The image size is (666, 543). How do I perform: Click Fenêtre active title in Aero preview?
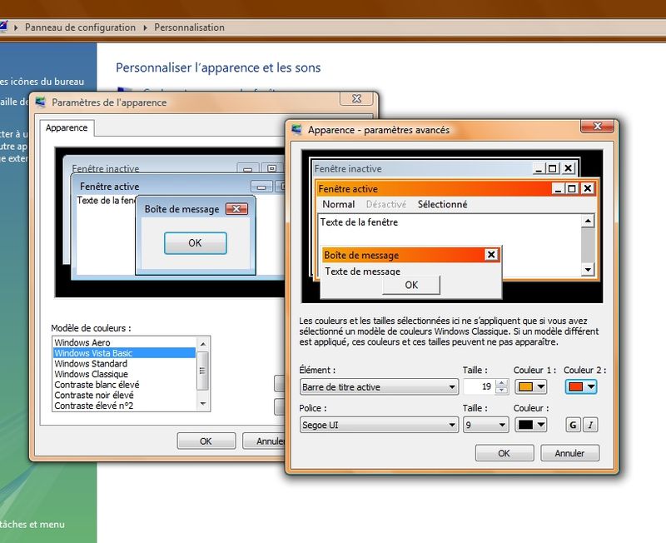point(109,187)
